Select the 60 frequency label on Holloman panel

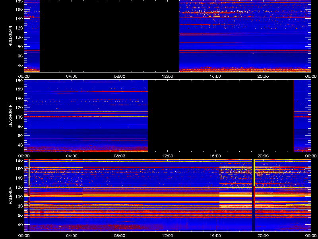pos(20,56)
